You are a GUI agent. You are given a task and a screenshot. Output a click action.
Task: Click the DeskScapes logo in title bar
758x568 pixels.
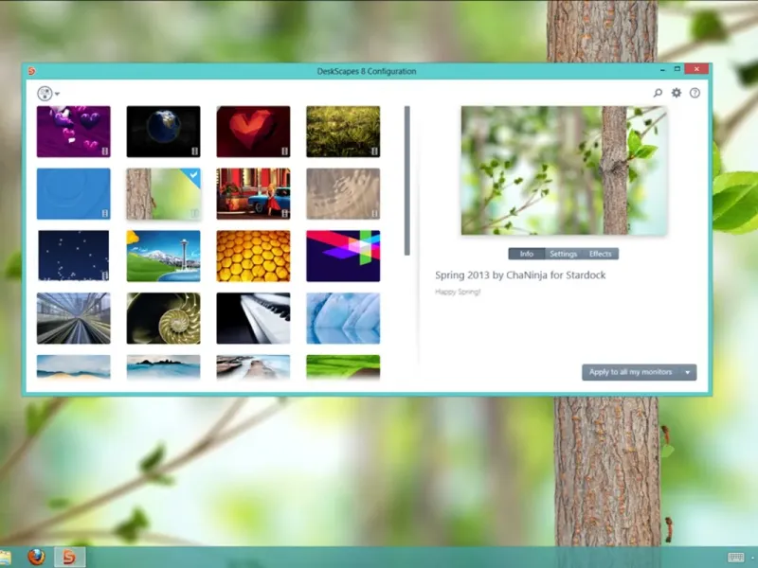(x=32, y=71)
